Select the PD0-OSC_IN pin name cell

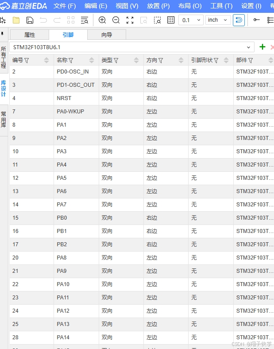point(76,72)
